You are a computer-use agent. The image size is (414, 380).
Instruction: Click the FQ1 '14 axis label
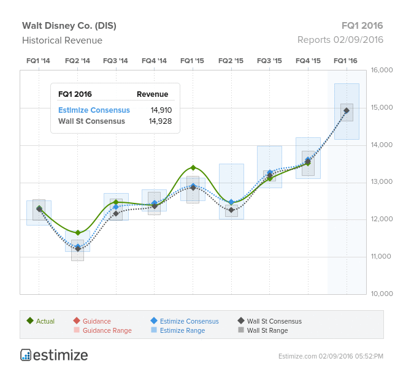pos(38,61)
